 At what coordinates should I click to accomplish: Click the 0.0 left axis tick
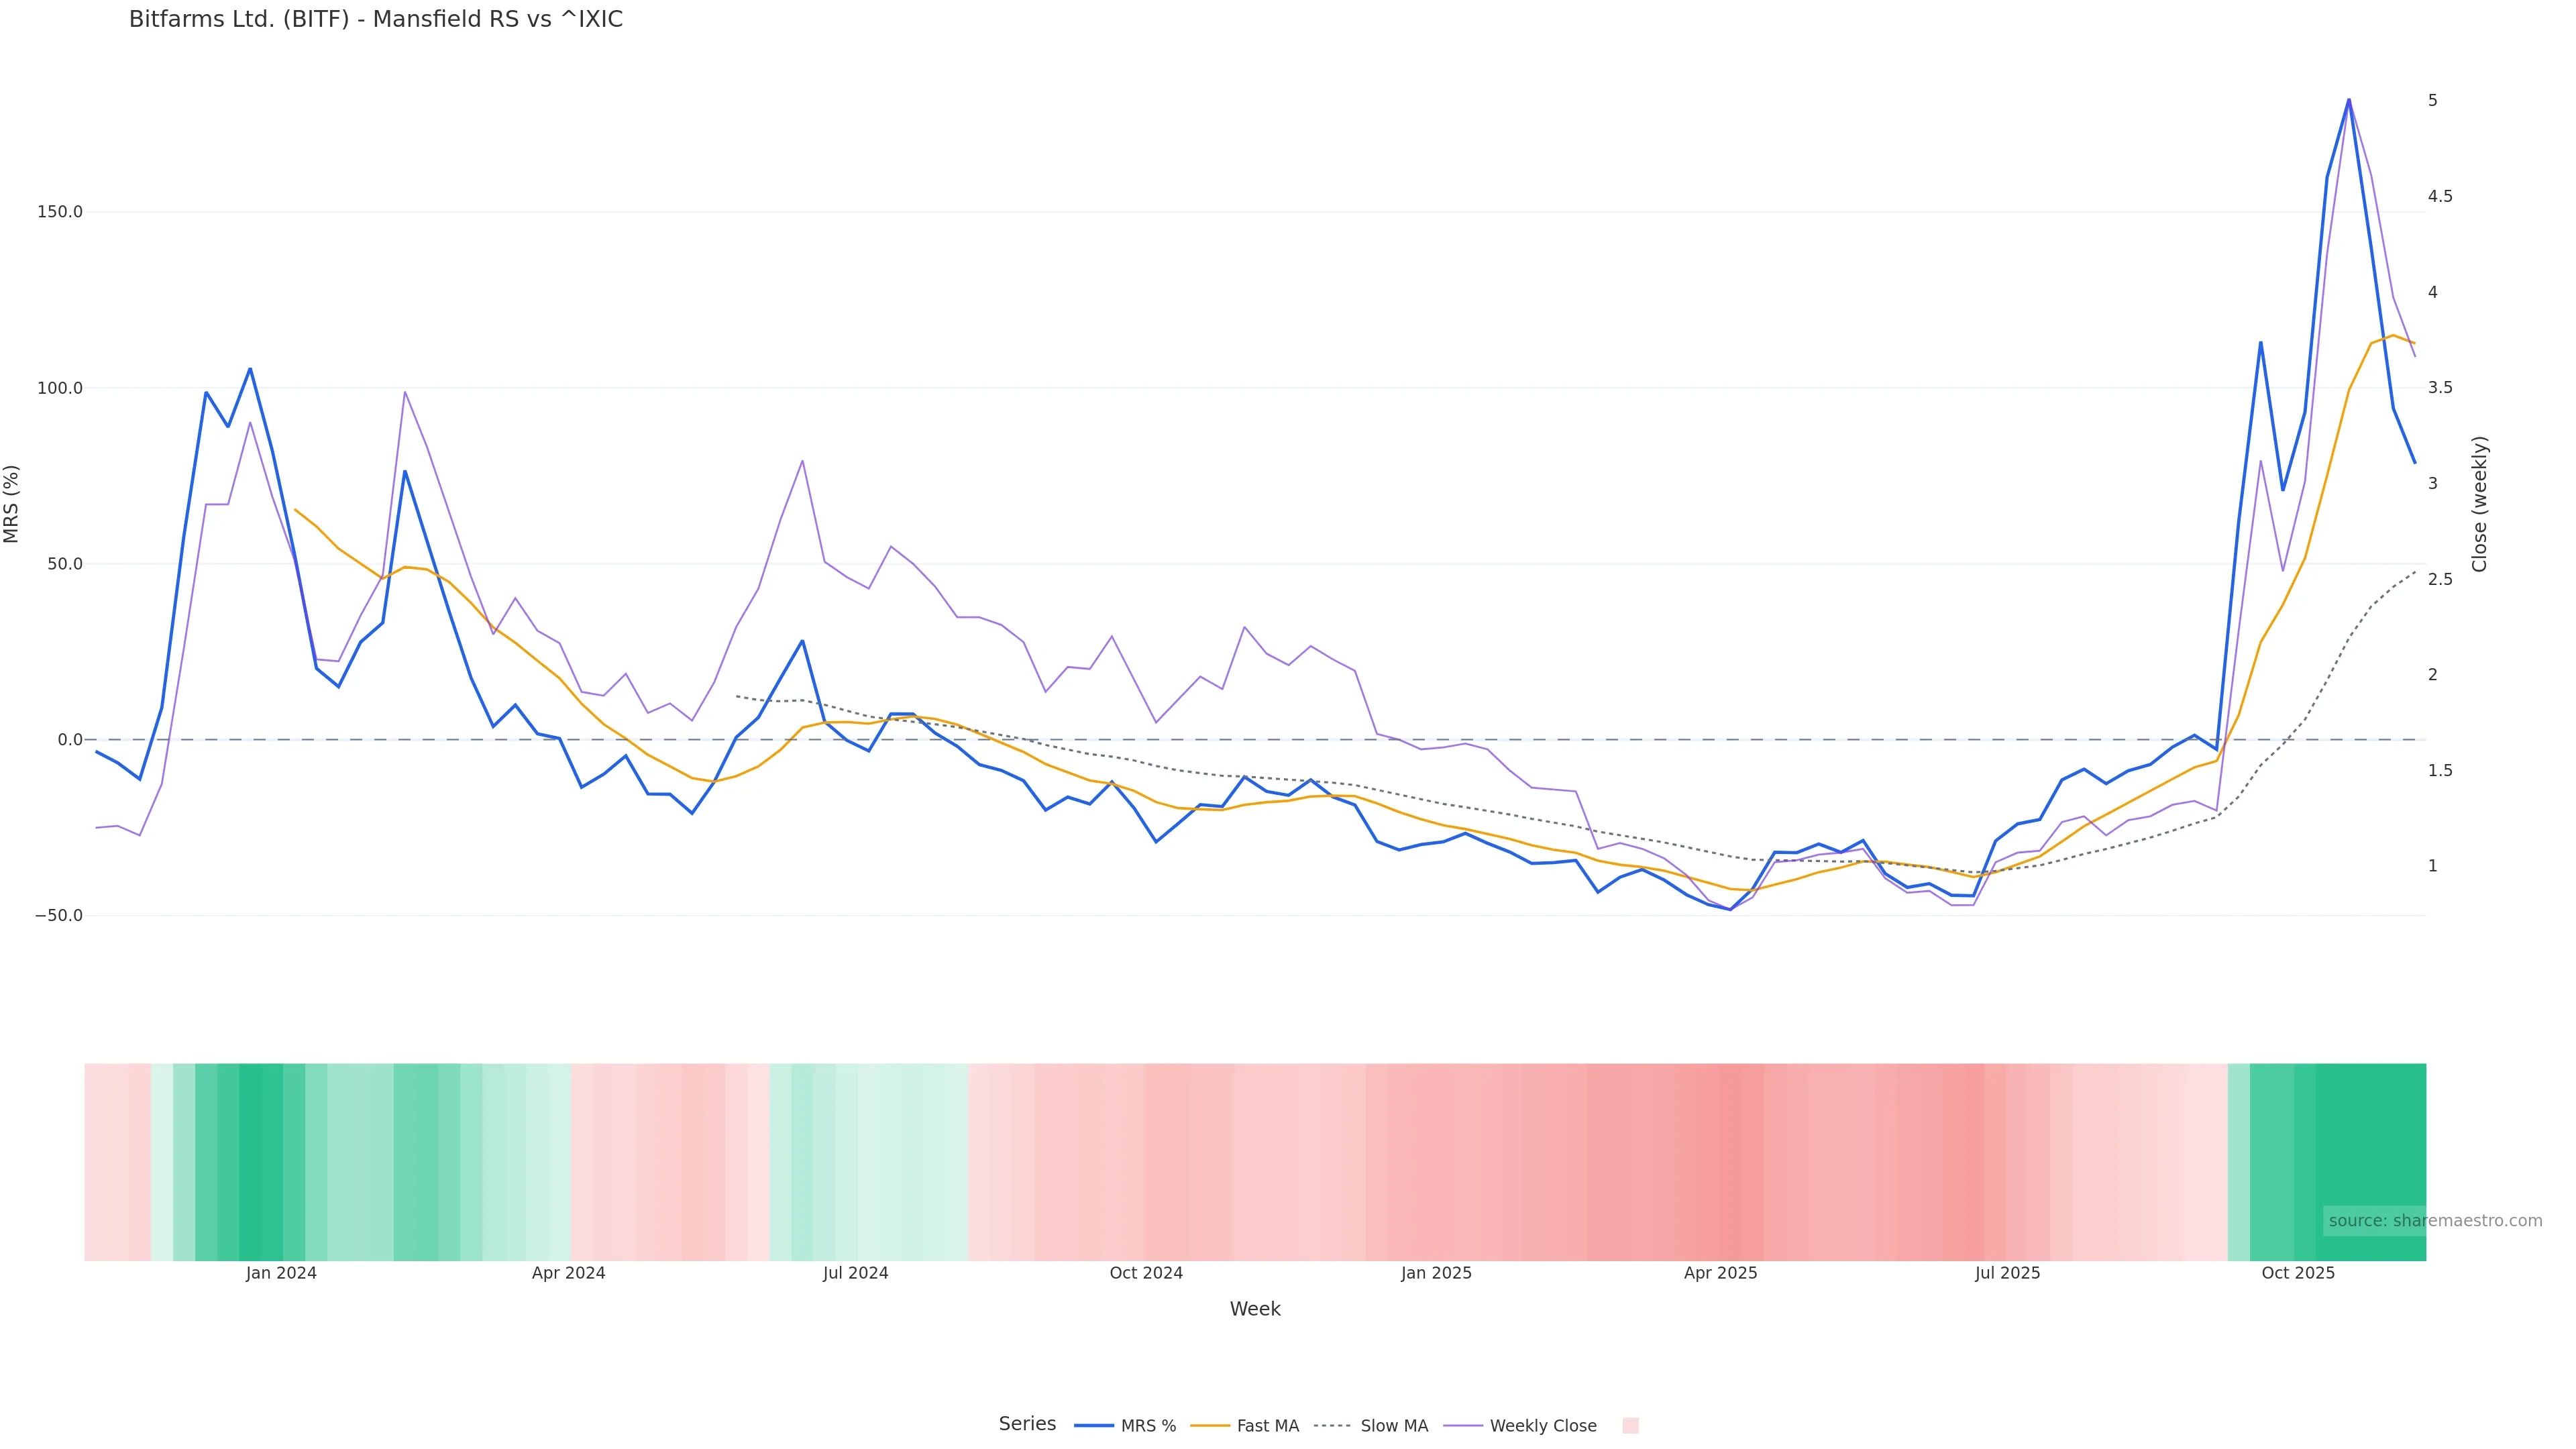click(69, 740)
